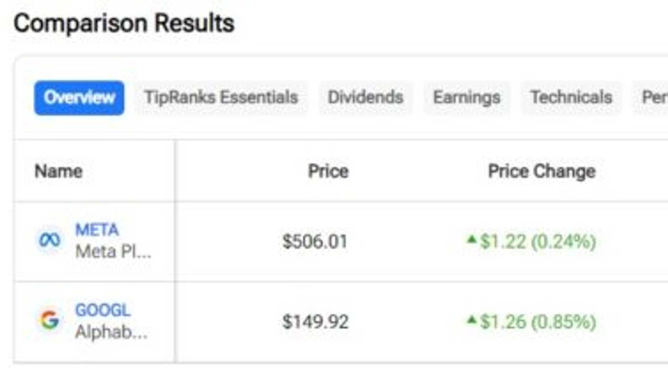The image size is (668, 376).
Task: Open the GOOGL ticker link
Action: 103,309
